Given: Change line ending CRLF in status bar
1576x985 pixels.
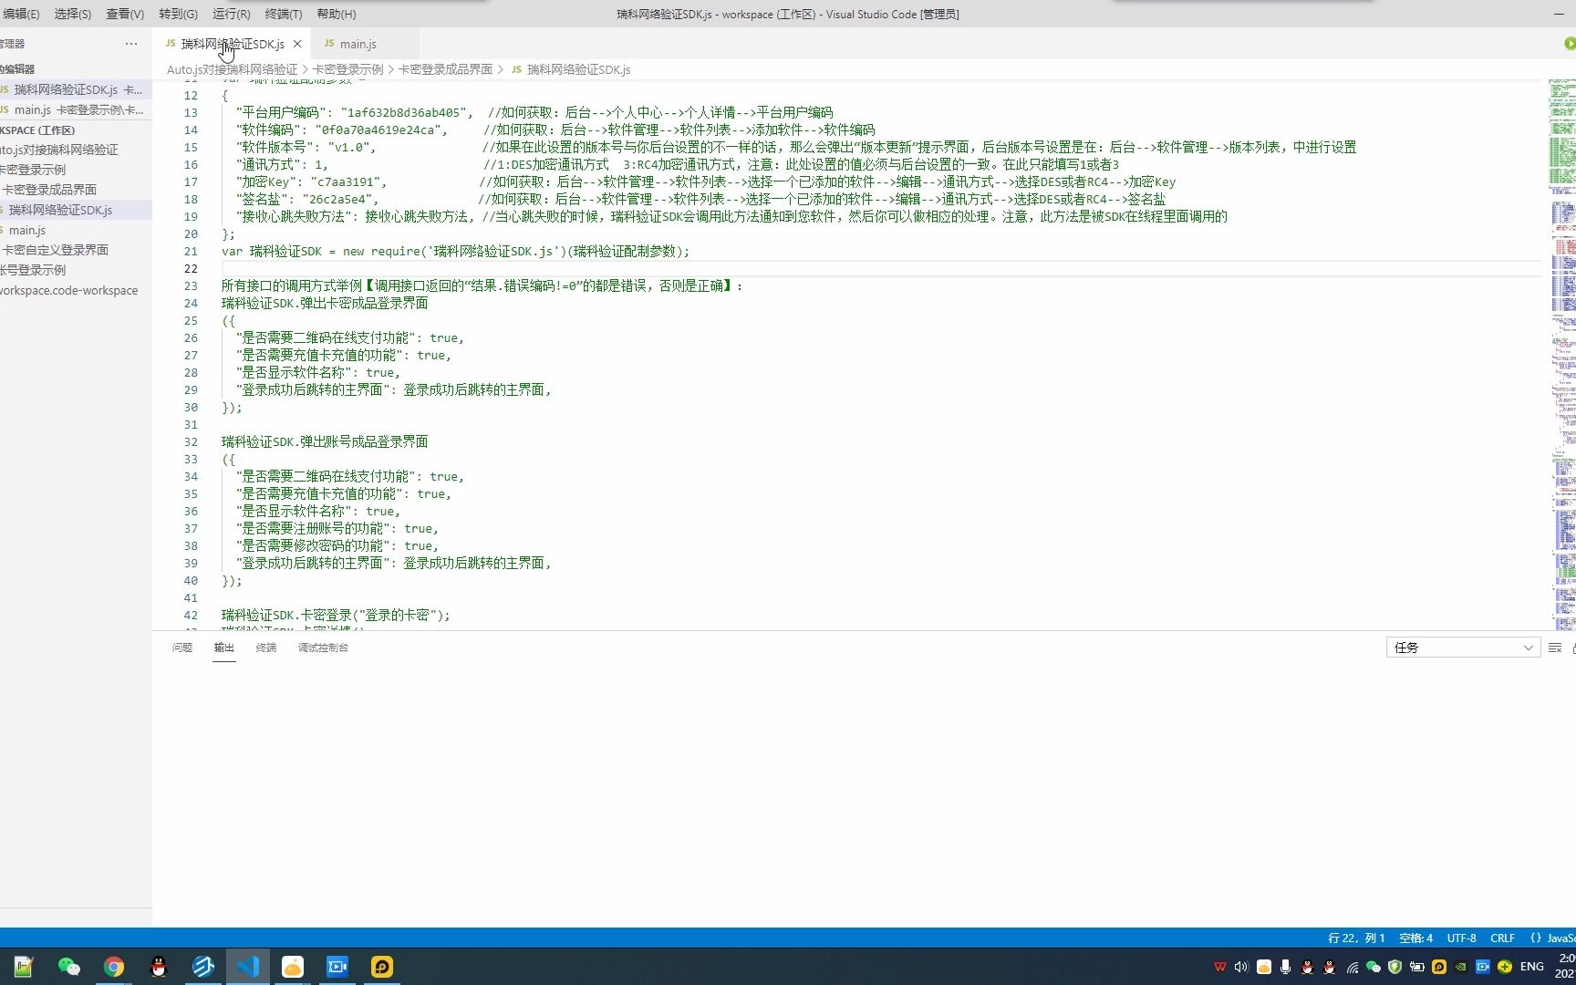Looking at the screenshot, I should click(1502, 938).
